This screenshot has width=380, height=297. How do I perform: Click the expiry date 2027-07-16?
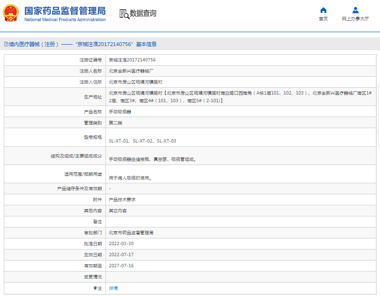pos(121,266)
